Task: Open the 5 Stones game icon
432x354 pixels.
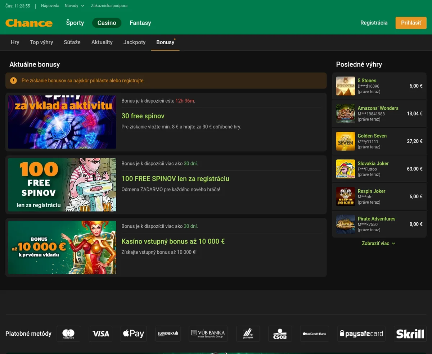Action: coord(346,86)
